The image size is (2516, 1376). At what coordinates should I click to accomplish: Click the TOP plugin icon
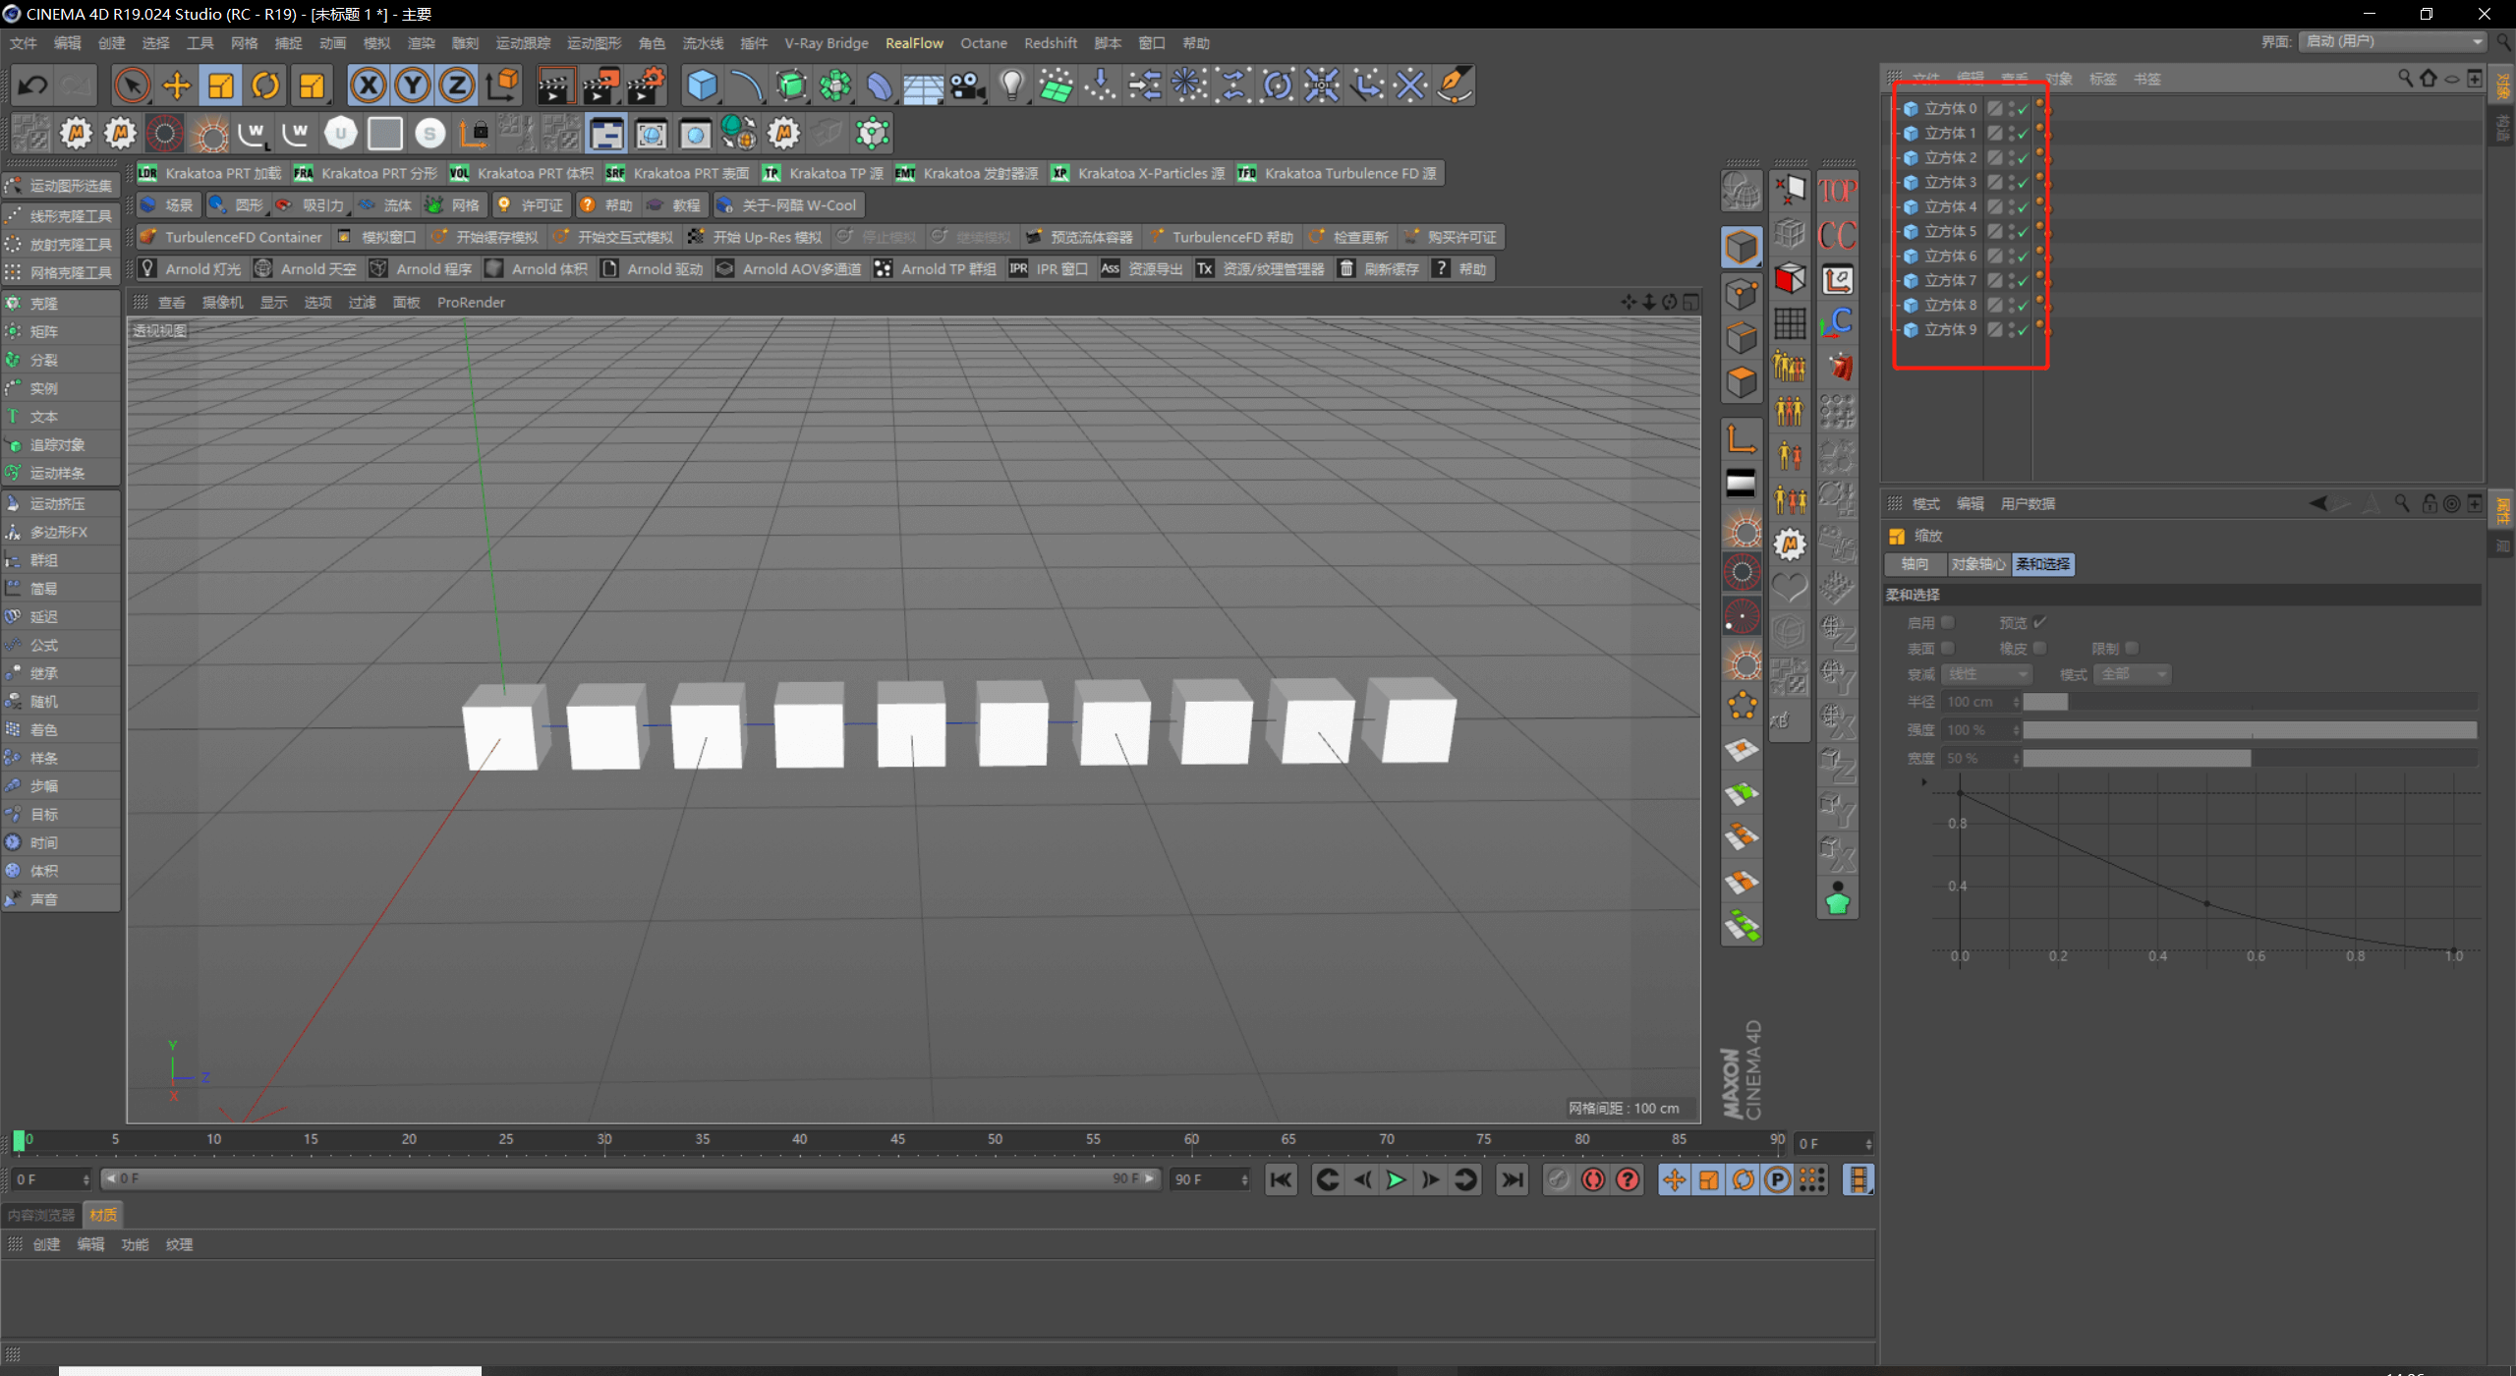coord(1837,191)
